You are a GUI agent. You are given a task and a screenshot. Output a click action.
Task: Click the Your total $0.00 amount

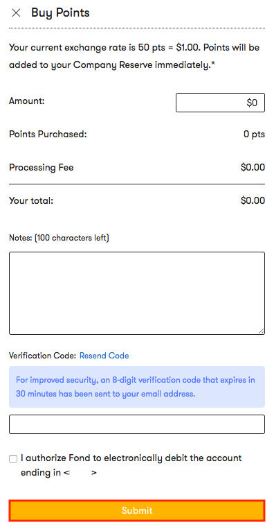click(x=253, y=201)
